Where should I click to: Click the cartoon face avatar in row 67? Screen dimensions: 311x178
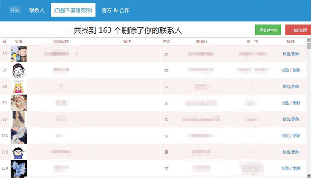tap(19, 70)
